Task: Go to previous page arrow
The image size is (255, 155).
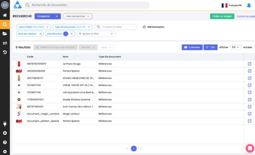Action: click(127, 148)
